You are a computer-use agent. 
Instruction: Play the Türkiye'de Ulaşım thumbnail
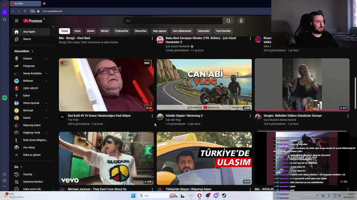point(204,158)
